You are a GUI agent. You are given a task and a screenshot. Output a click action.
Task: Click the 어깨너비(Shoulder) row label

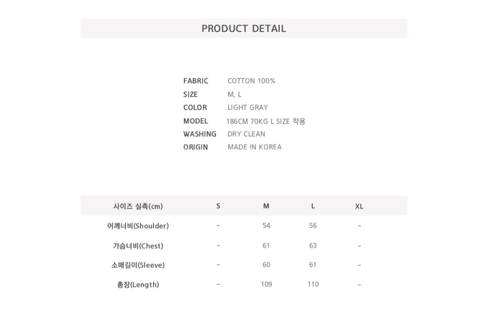click(138, 226)
